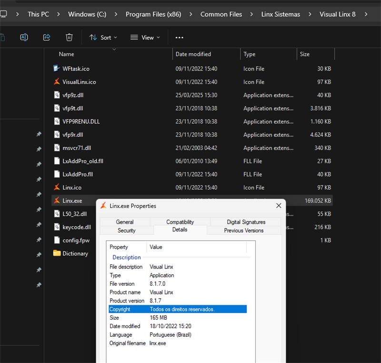Open the View dropdown menu
Image resolution: width=381 pixels, height=363 pixels.
(x=145, y=38)
